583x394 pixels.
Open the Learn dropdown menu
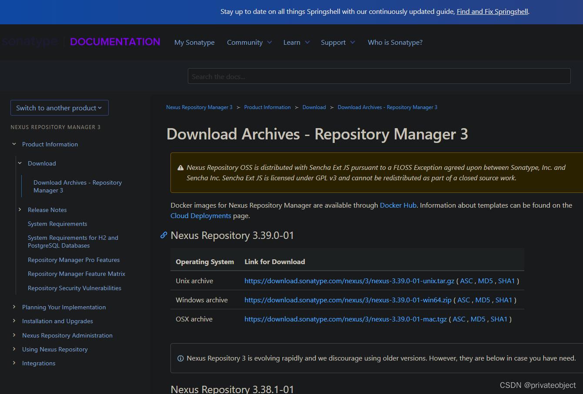(296, 42)
